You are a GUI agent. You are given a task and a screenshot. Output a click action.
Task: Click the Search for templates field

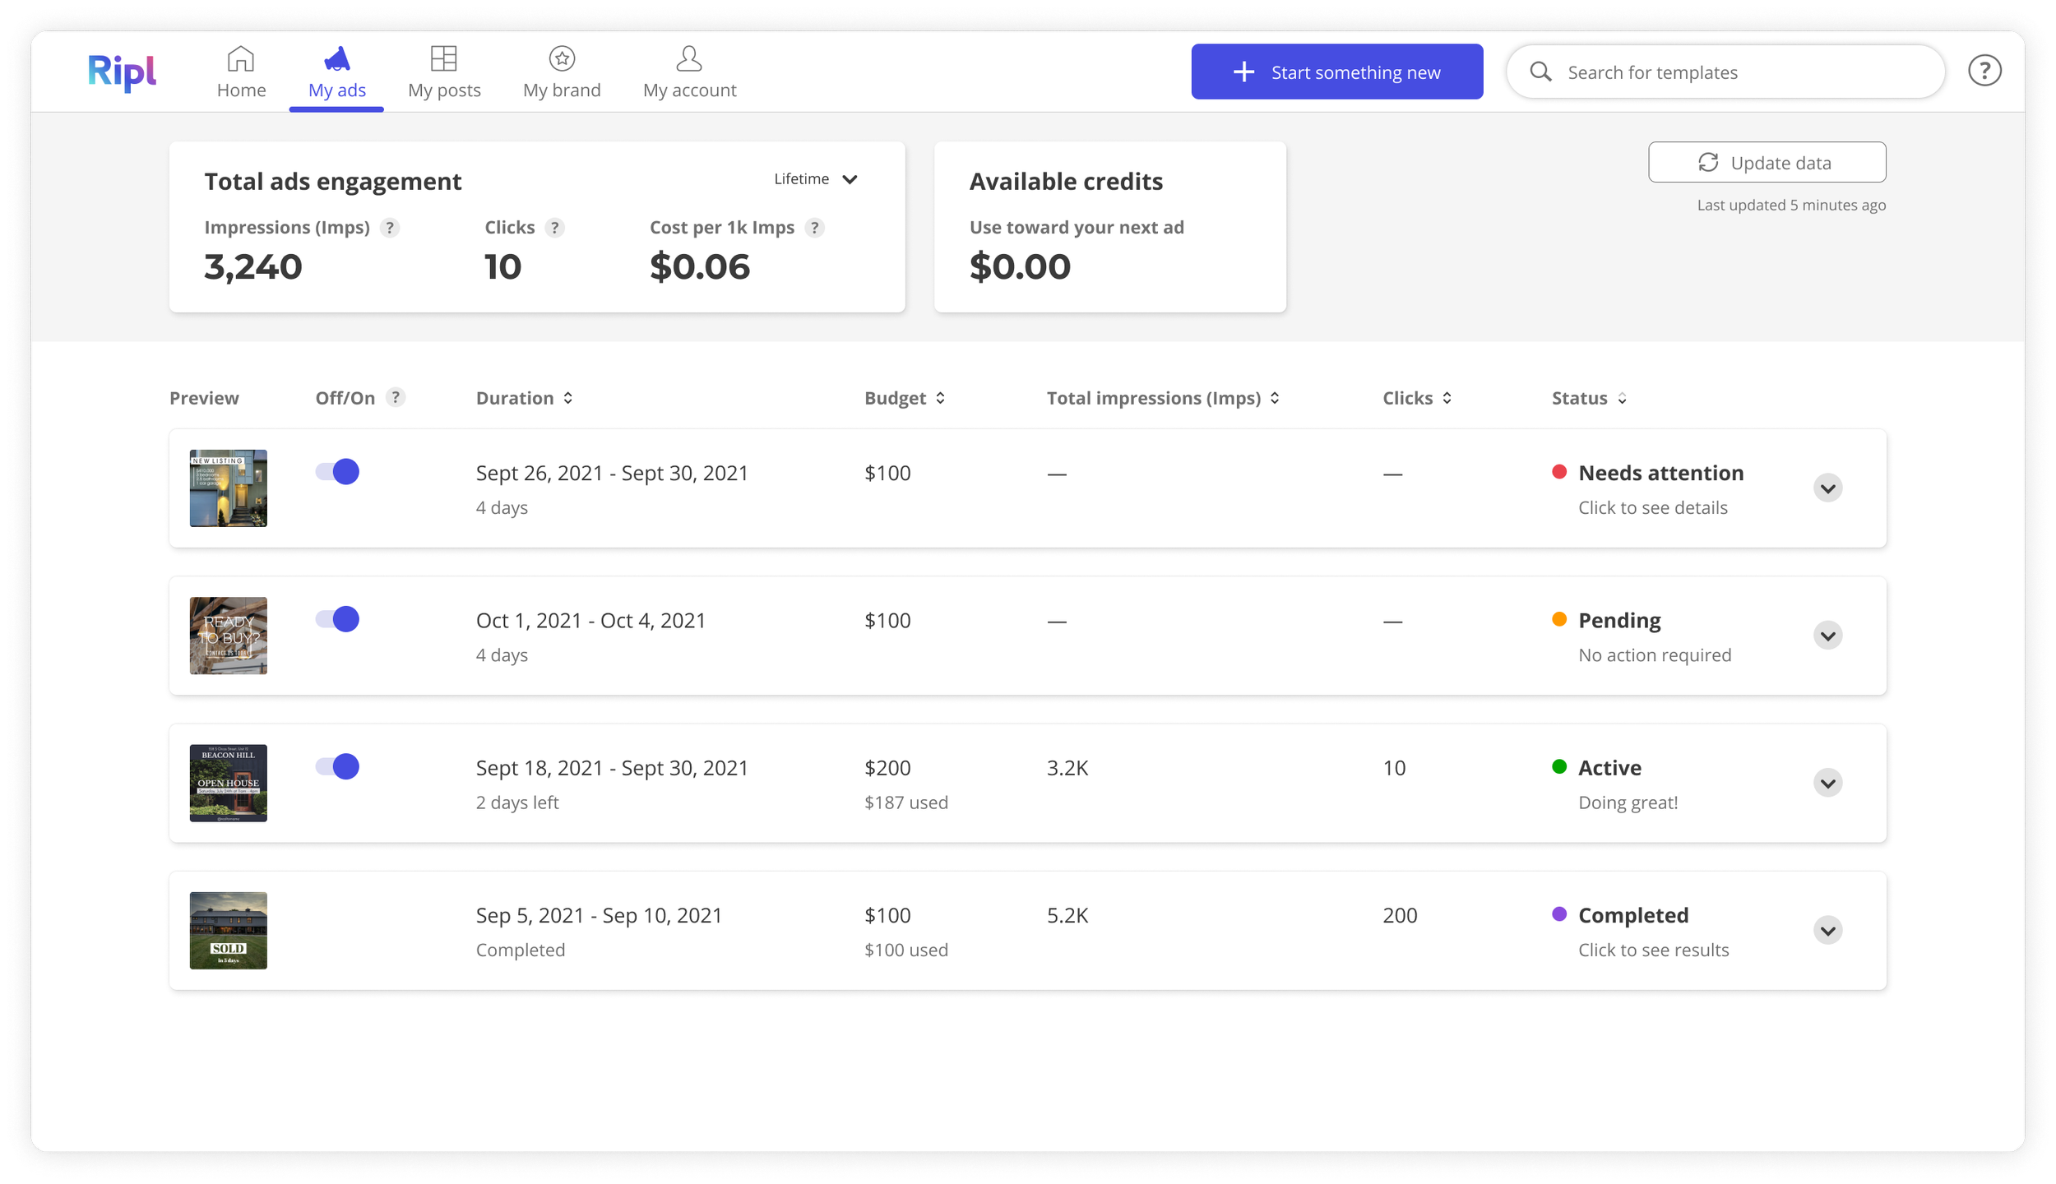[x=1725, y=72]
